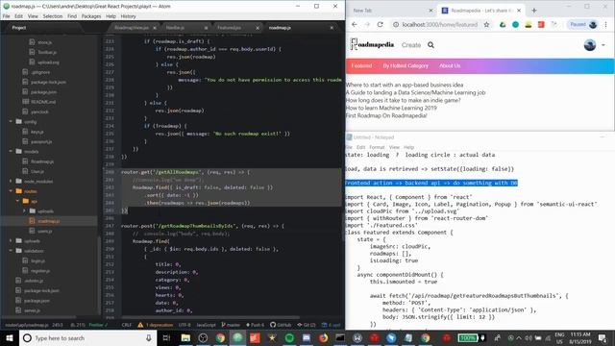Reload the localhost page in Chrome
This screenshot has height=346, width=615.
(x=381, y=24)
